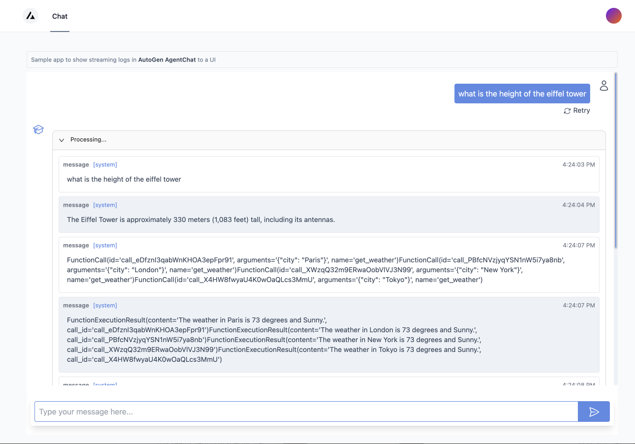
Task: Click the FunctionCall get_weather message text
Action: [x=316, y=270]
